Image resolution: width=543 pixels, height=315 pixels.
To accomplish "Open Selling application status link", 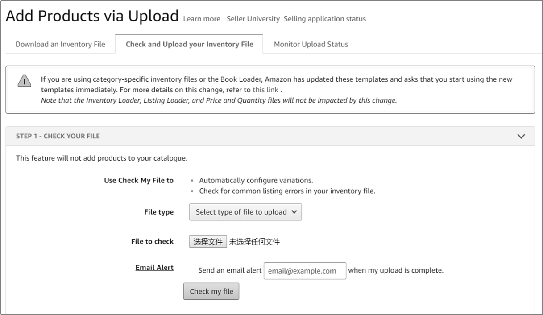I will (324, 19).
